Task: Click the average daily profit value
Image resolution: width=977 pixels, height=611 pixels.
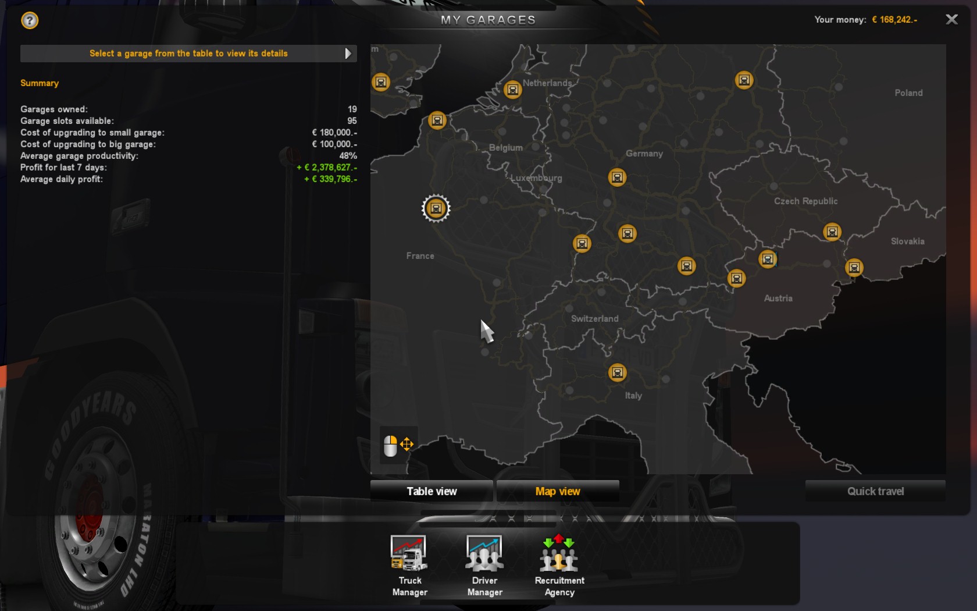Action: tap(330, 179)
